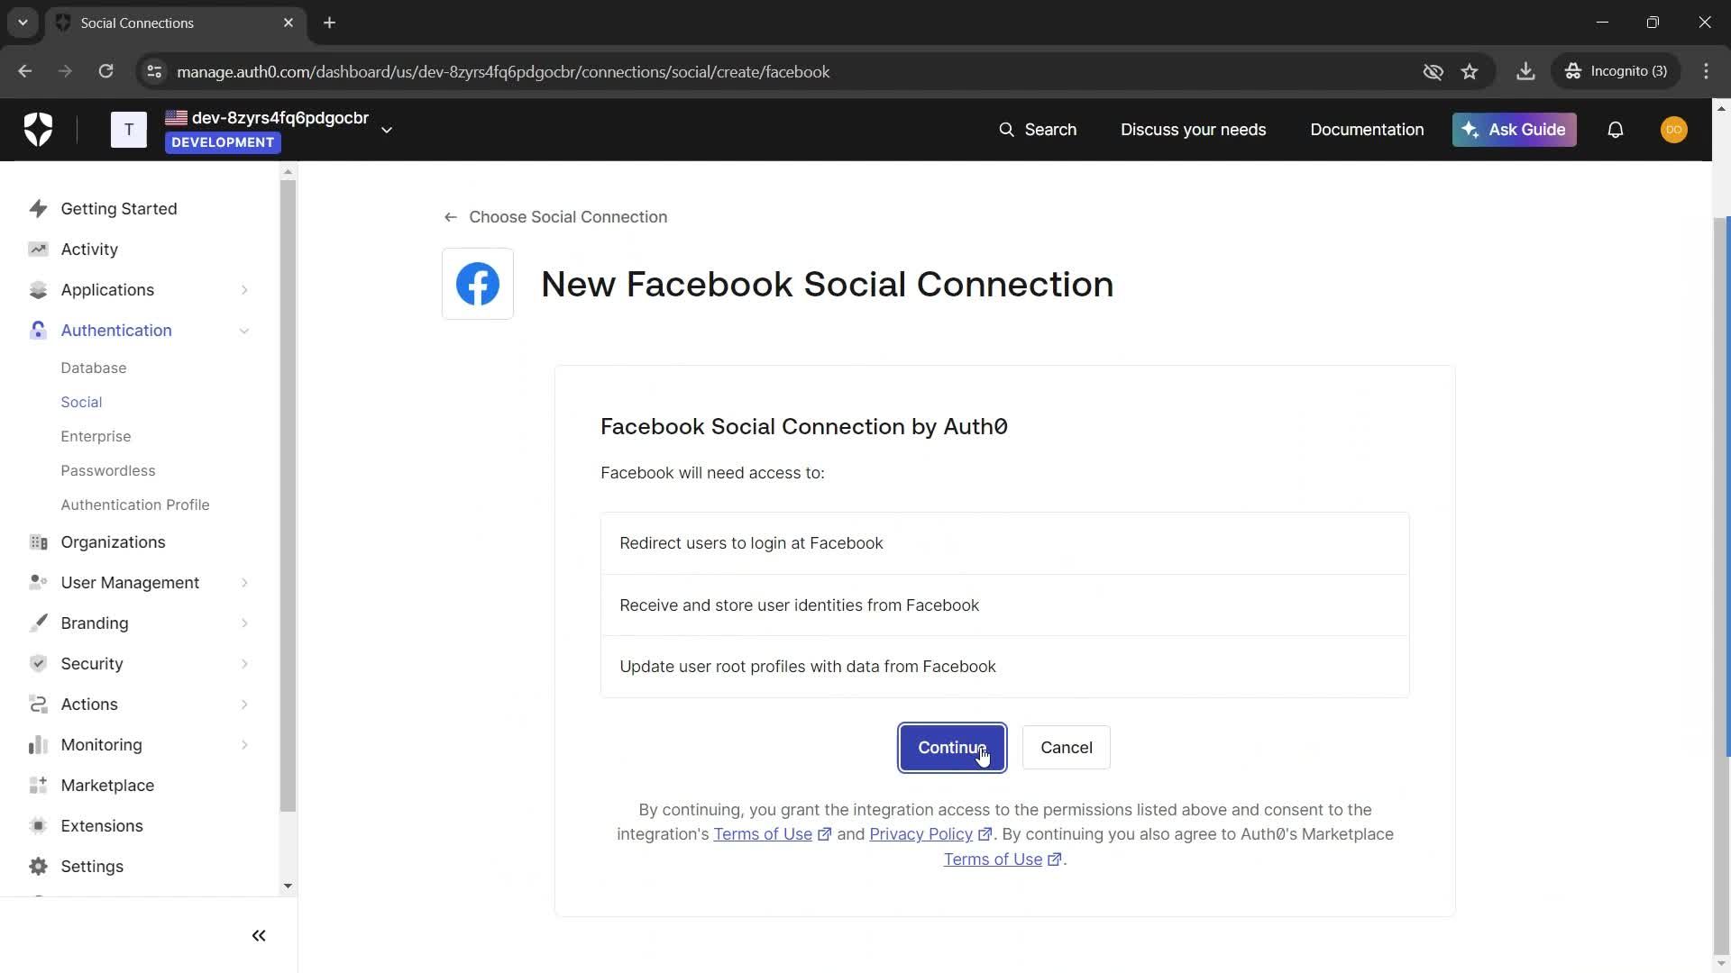This screenshot has height=973, width=1731.
Task: Select Passwordless under Authentication
Action: tap(108, 470)
